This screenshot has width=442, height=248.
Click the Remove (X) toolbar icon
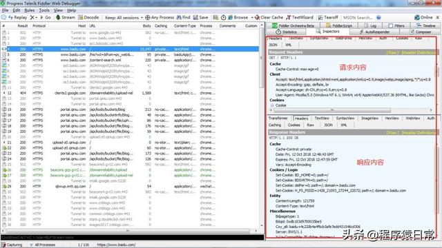click(33, 17)
